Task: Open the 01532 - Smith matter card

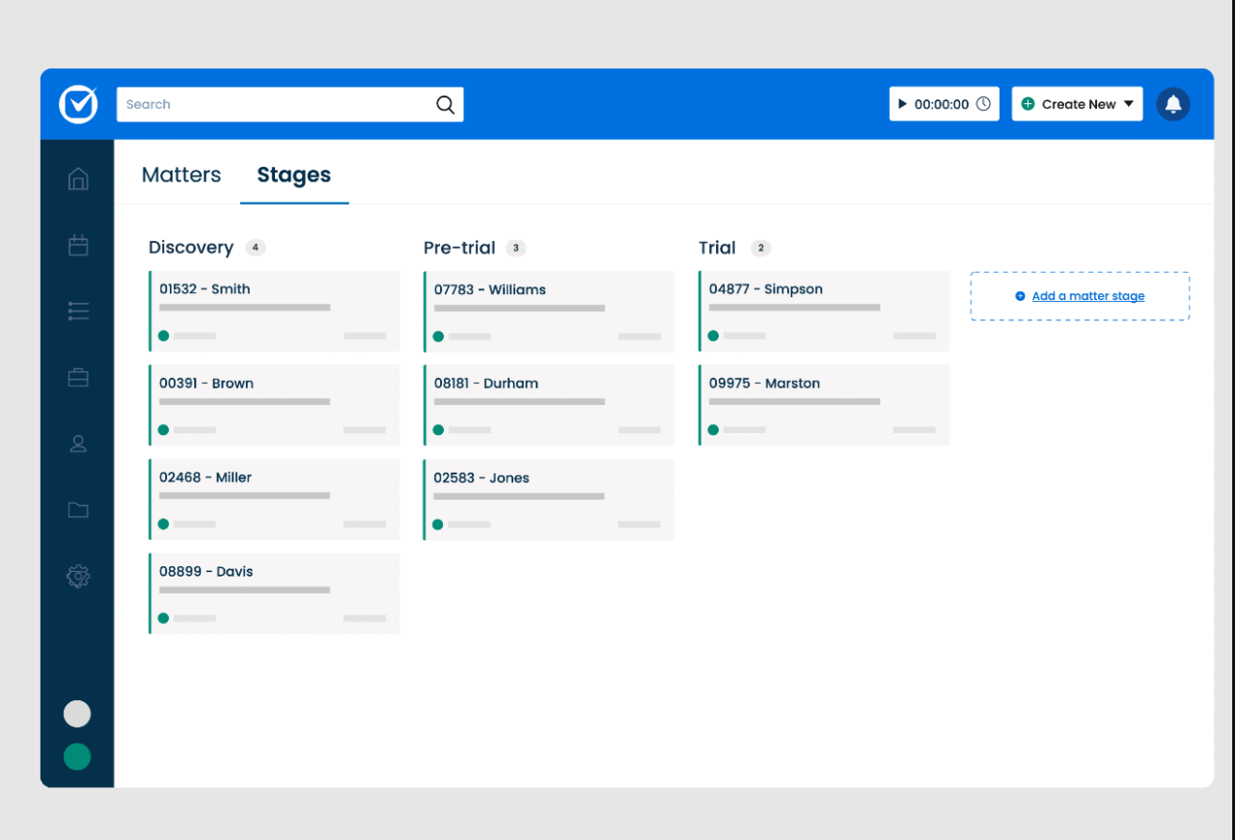Action: point(274,311)
